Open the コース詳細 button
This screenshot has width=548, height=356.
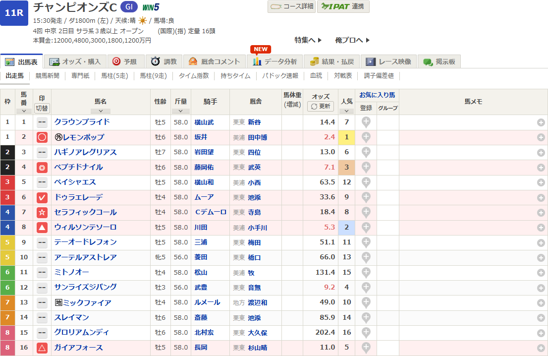tap(292, 6)
